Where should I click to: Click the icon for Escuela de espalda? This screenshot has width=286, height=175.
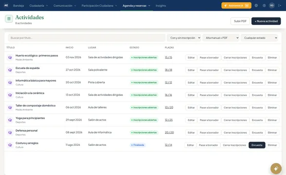10,70
